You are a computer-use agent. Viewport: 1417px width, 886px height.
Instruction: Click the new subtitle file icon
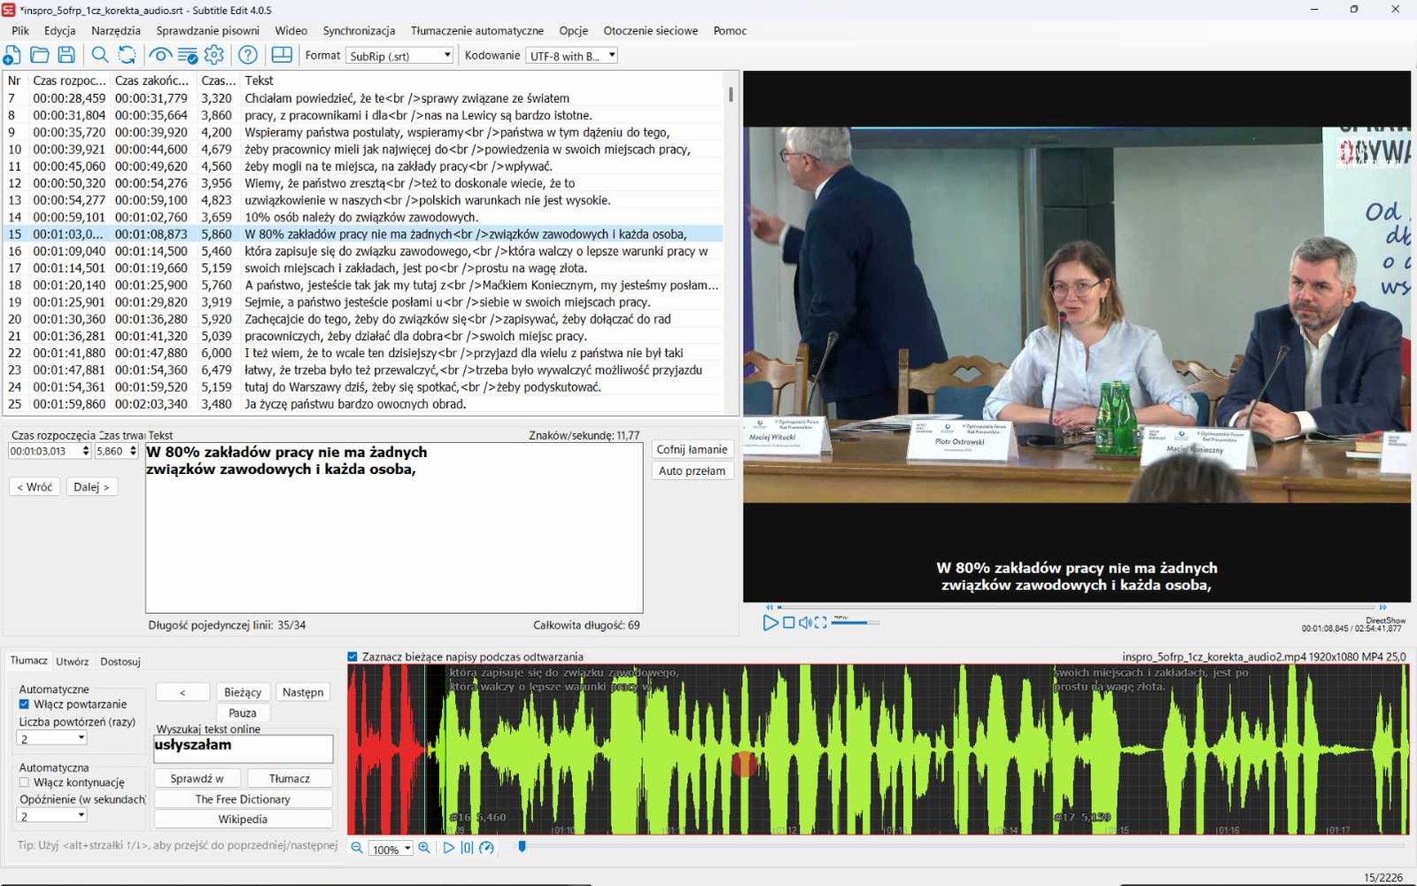(12, 55)
